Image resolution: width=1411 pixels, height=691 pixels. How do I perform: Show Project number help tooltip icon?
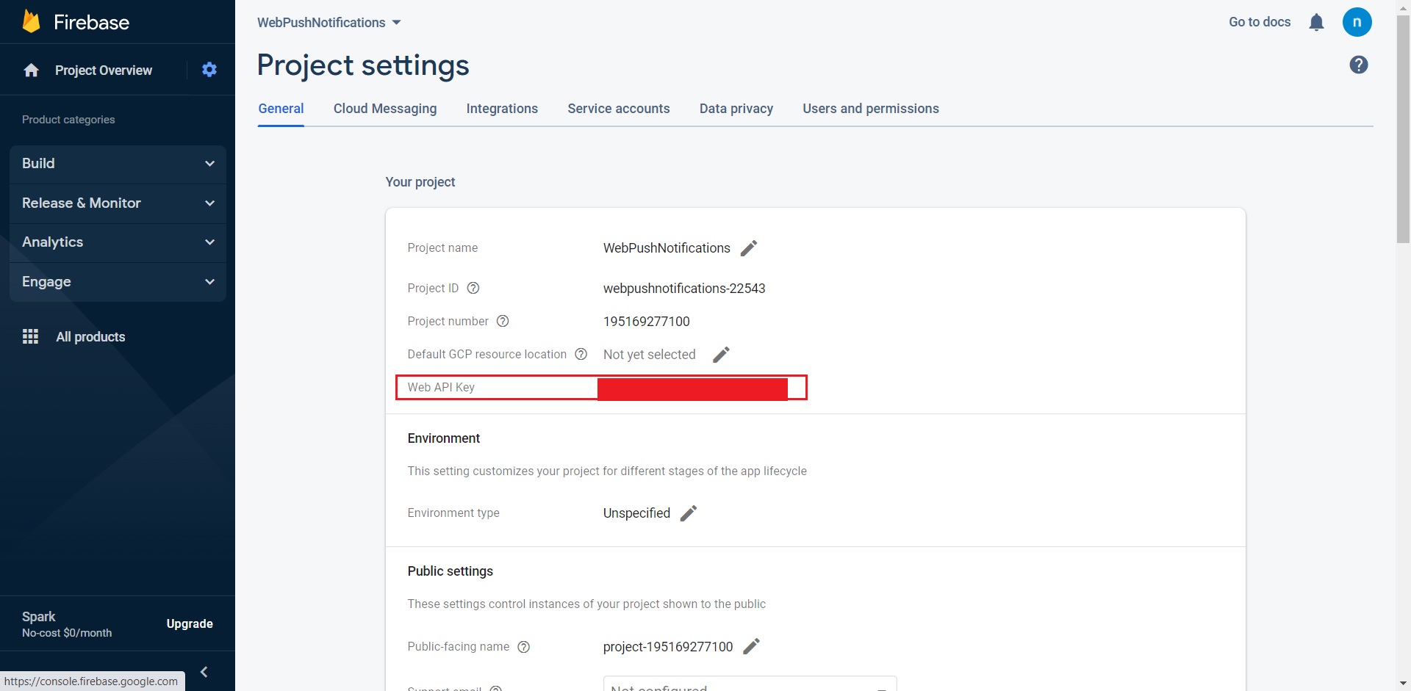click(503, 321)
